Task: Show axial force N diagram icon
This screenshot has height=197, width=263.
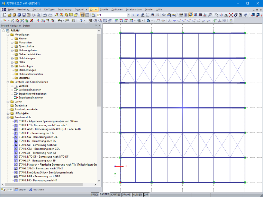Action: coord(174,21)
